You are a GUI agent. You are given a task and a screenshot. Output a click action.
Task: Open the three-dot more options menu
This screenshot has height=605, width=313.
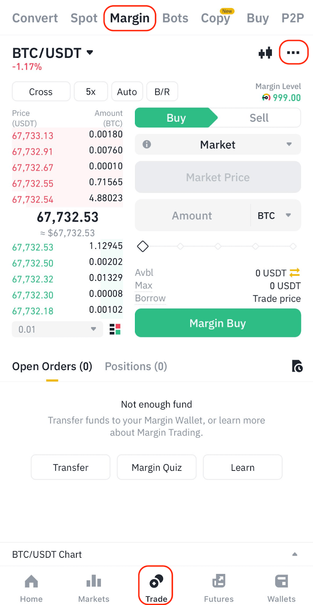(x=293, y=53)
